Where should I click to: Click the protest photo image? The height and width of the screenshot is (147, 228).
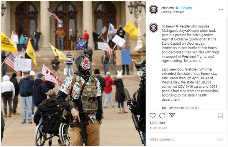73,73
